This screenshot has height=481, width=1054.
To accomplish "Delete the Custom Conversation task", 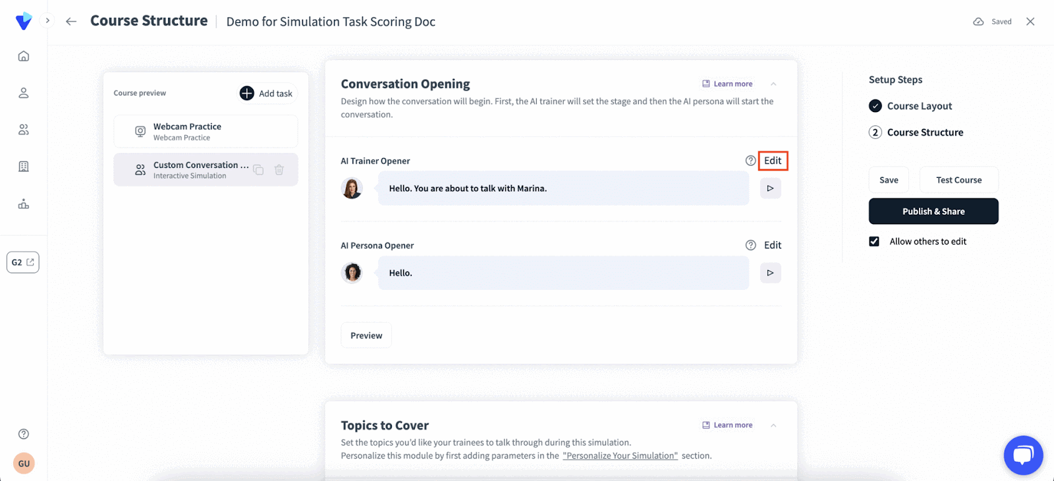I will [279, 170].
